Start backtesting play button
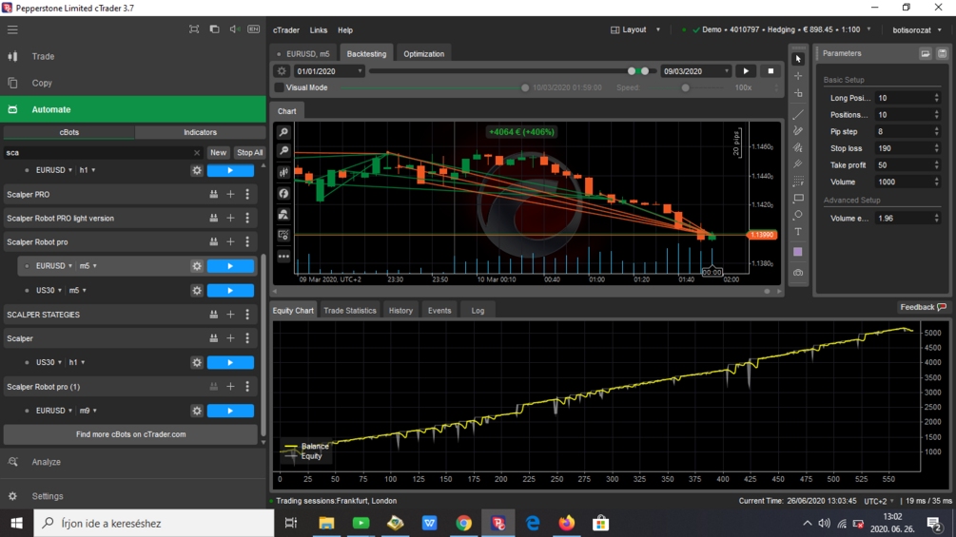 click(x=746, y=71)
